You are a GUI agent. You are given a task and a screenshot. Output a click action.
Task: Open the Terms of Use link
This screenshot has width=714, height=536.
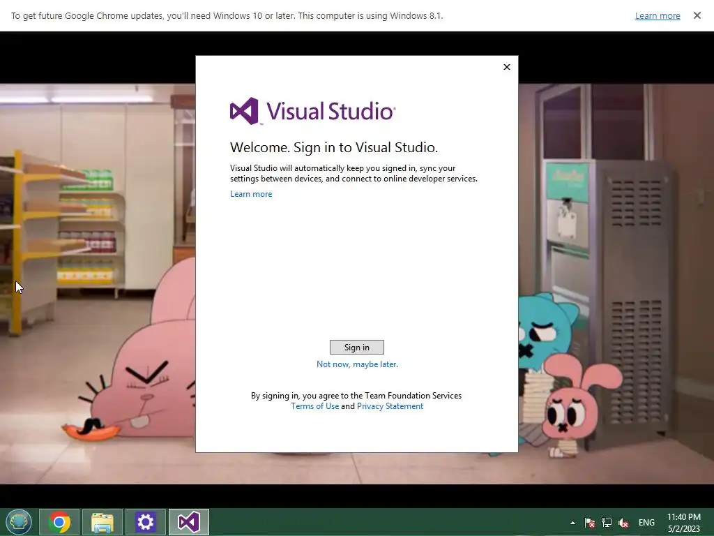pos(314,406)
